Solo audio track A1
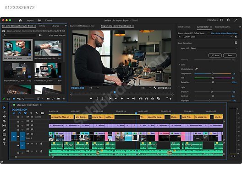Screen dimensions: 242x181 37,144
